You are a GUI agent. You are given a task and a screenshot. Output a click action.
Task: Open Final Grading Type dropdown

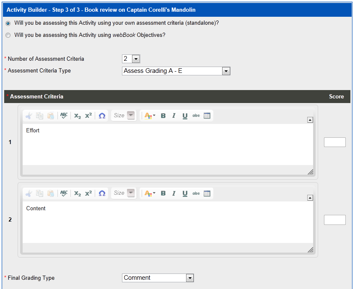(x=189, y=278)
